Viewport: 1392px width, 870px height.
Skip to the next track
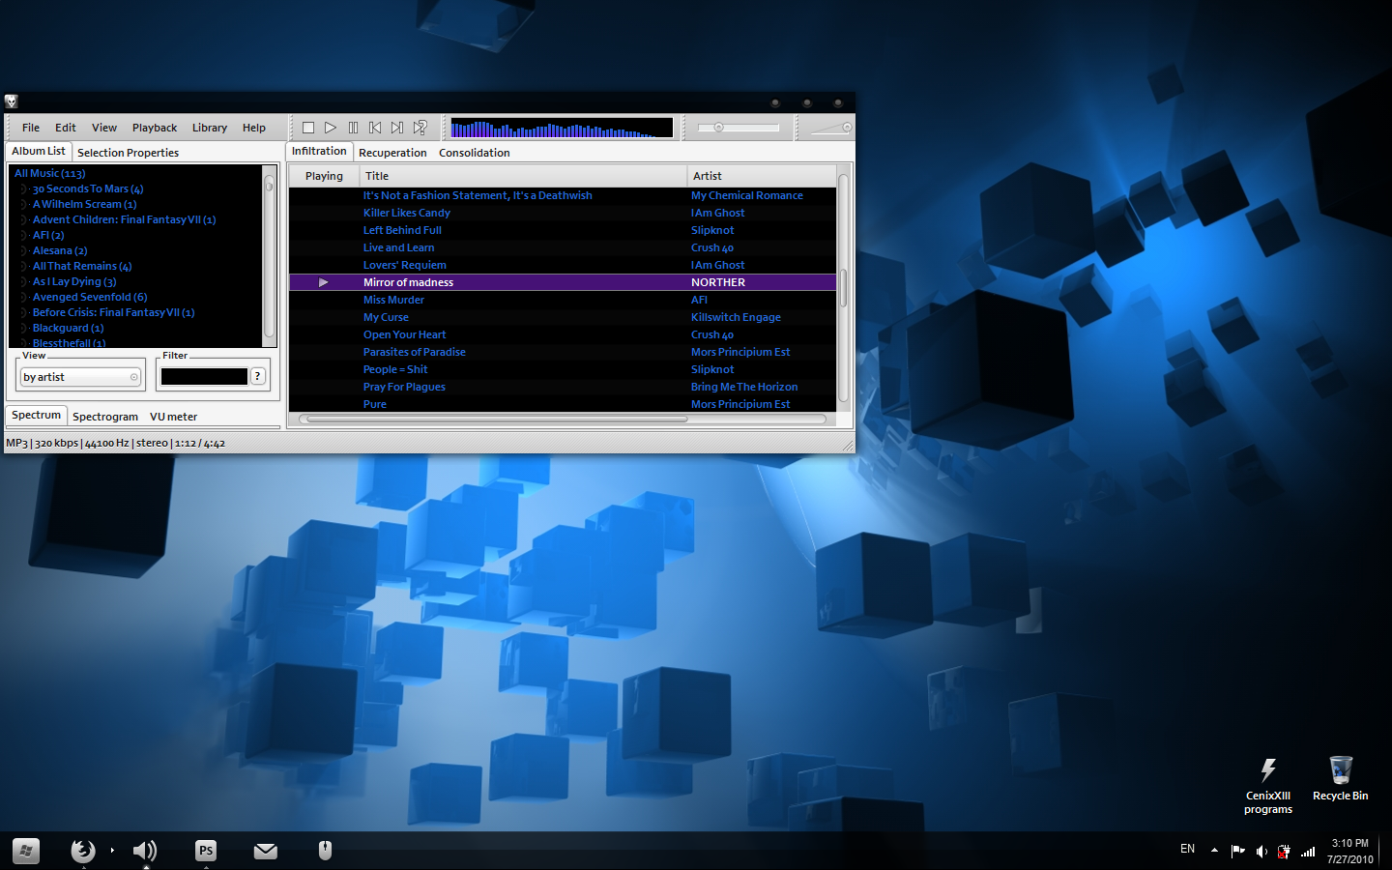(397, 128)
